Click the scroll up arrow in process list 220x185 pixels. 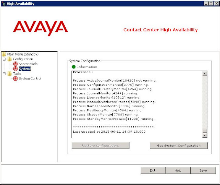(205, 74)
